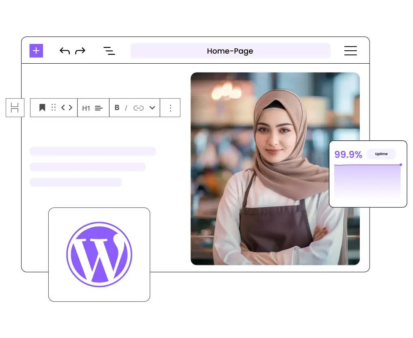Toggle italic formatting
This screenshot has height=338, width=413.
click(x=126, y=108)
